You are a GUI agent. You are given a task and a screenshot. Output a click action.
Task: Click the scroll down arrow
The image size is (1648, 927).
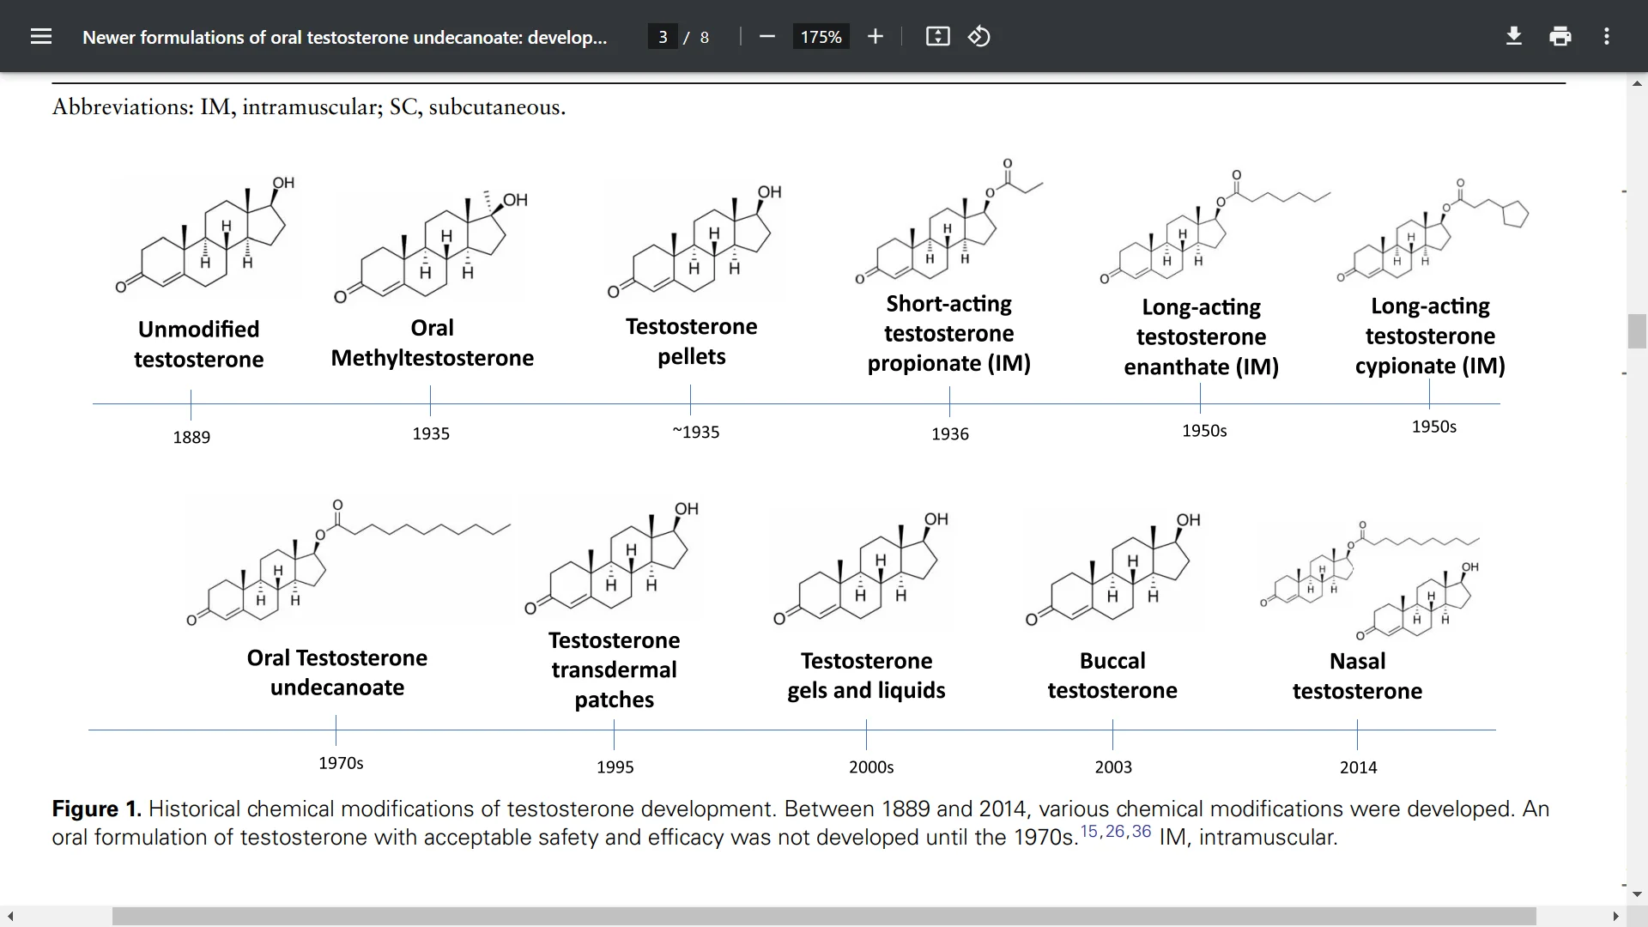coord(1637,894)
